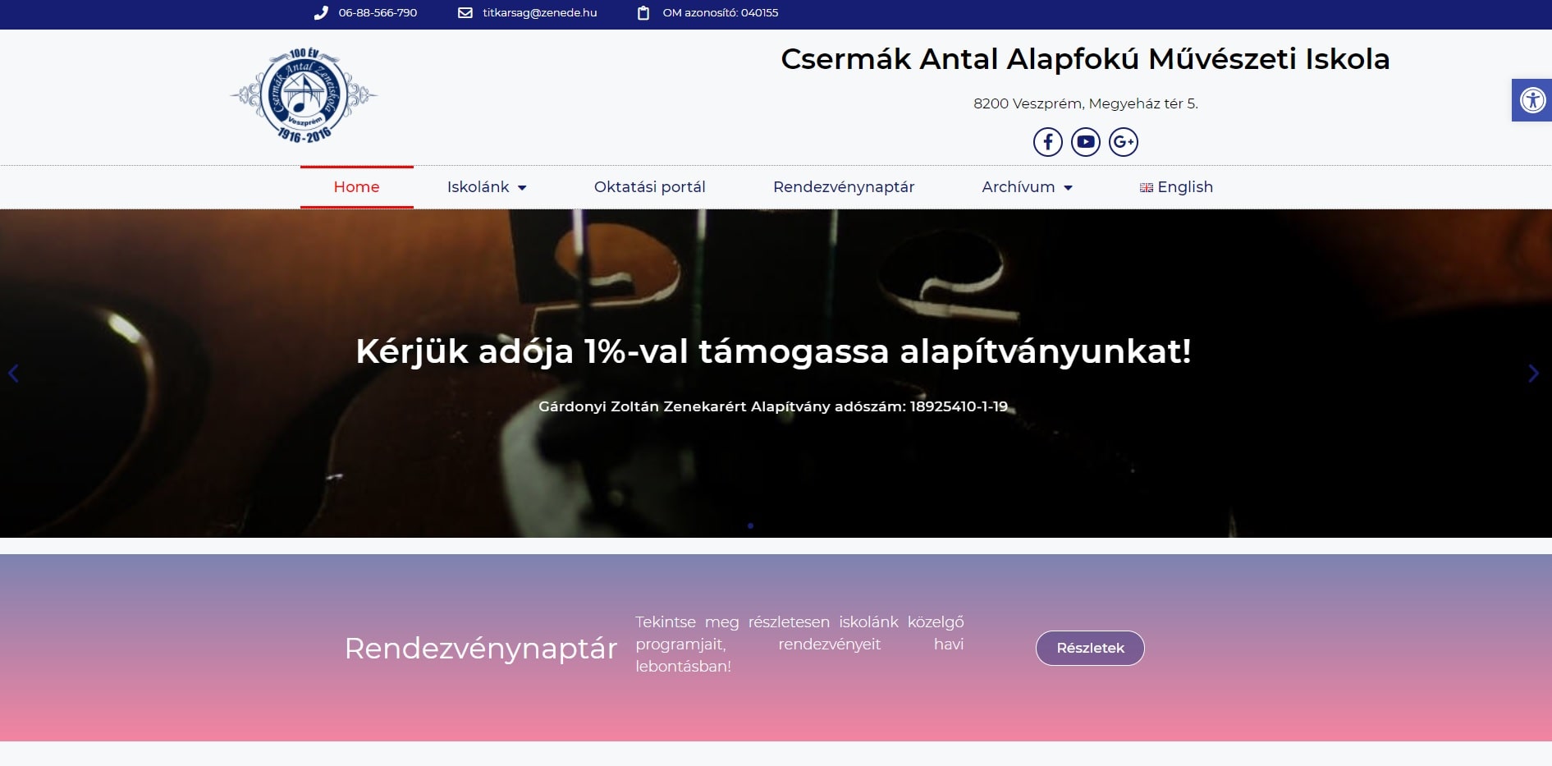
Task: Open the YouTube channel icon
Action: point(1085,142)
